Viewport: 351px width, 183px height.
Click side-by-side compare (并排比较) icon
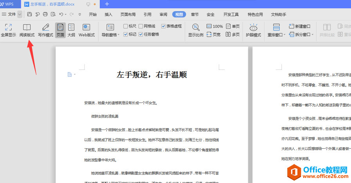click(x=327, y=27)
